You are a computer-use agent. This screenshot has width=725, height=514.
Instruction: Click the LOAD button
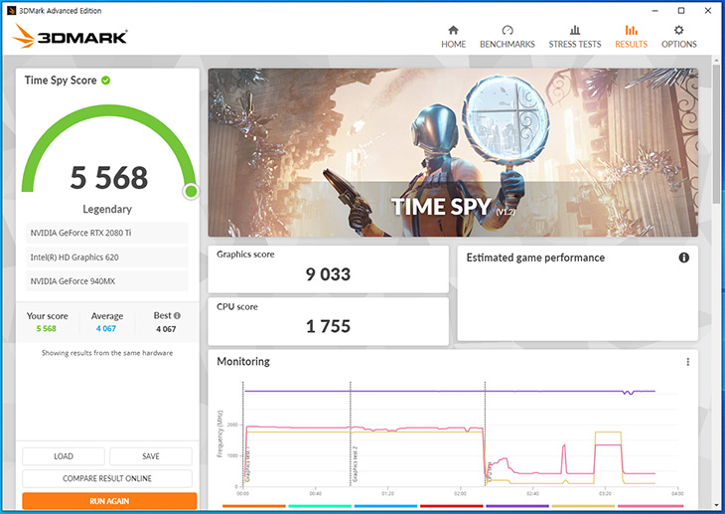pyautogui.click(x=64, y=456)
